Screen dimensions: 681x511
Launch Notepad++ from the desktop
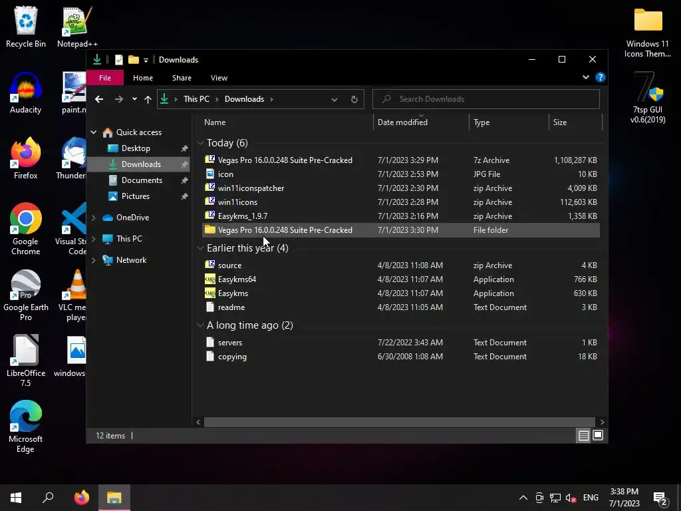pyautogui.click(x=77, y=27)
